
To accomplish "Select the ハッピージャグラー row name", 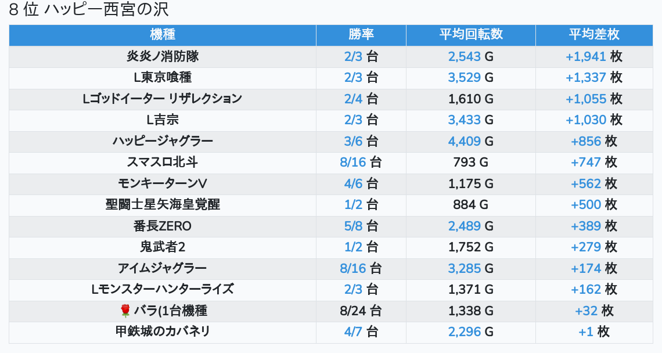I will point(163,141).
